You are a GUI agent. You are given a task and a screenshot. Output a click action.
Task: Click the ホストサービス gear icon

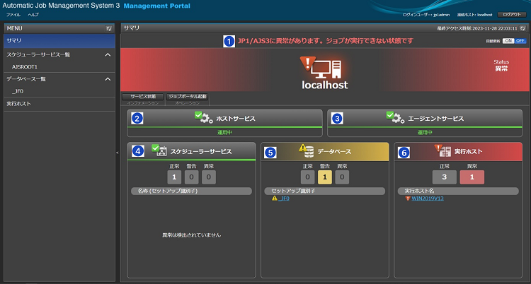coord(204,118)
